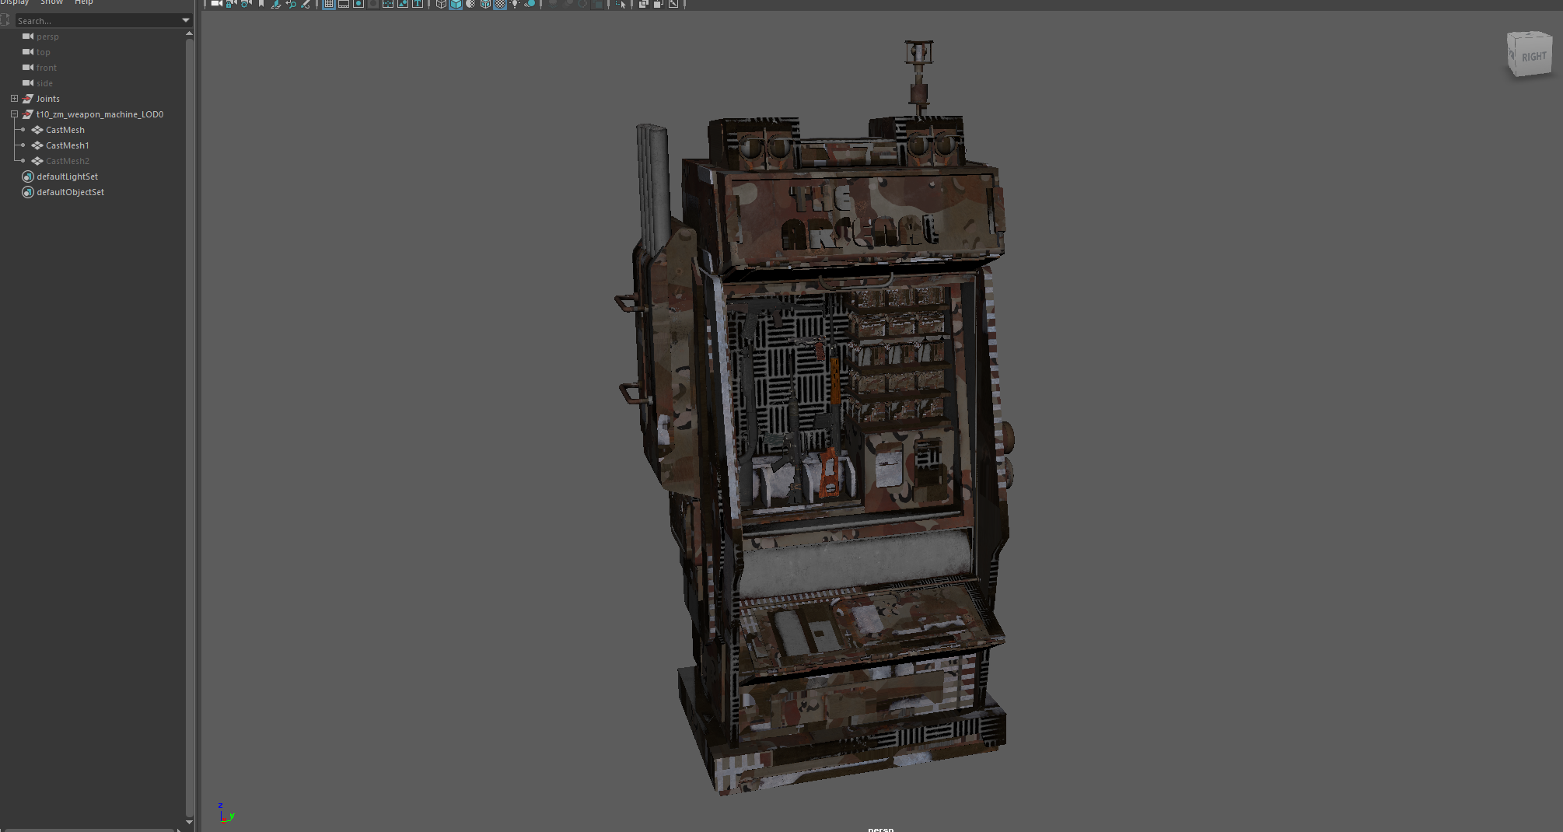The image size is (1563, 832).
Task: Toggle the viewport Grid display icon
Action: click(329, 4)
